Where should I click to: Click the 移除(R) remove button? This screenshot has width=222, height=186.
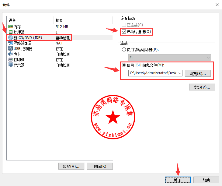pyautogui.click(x=100, y=166)
